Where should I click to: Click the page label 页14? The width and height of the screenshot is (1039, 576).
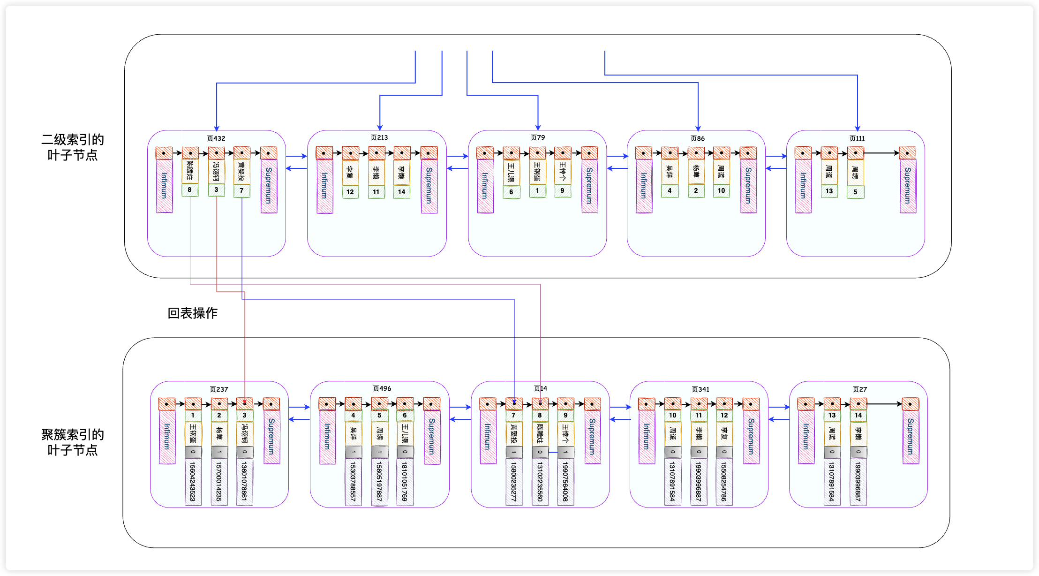click(x=541, y=388)
